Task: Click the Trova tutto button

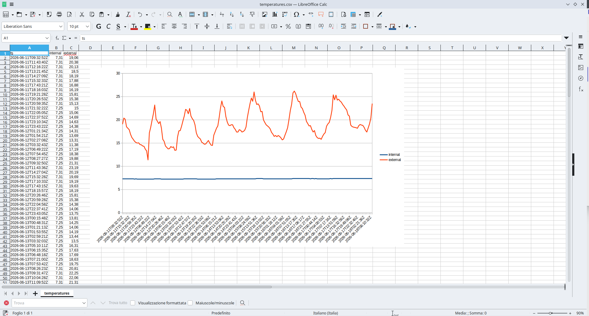Action: tap(118, 303)
